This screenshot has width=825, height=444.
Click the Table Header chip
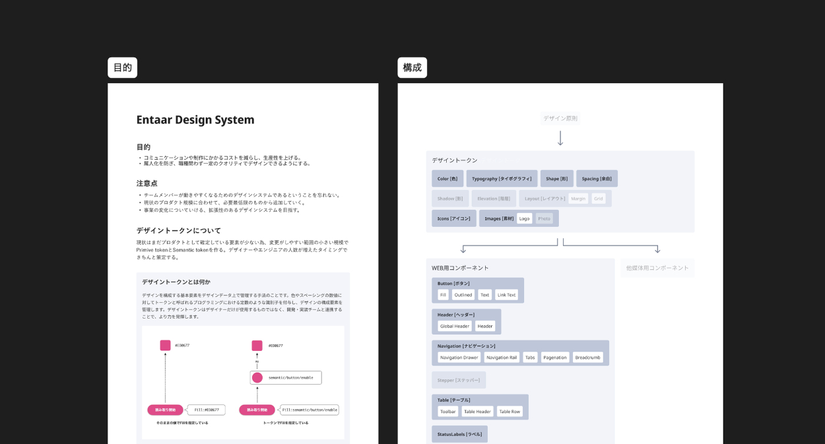tap(477, 412)
